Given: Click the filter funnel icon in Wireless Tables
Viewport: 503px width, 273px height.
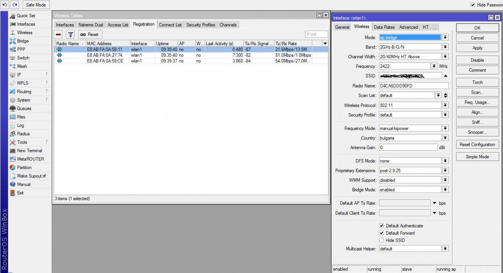Looking at the screenshot, I should [x=70, y=34].
